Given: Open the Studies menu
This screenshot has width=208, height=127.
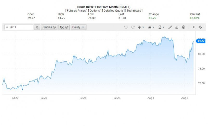Looking at the screenshot, I should pyautogui.click(x=49, y=27).
